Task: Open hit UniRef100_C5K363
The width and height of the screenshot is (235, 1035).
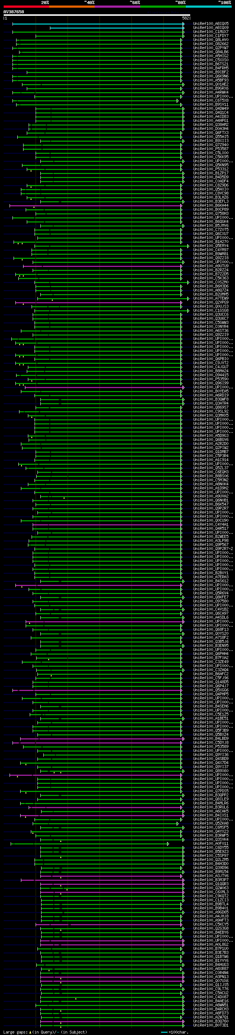Action: tap(211, 278)
